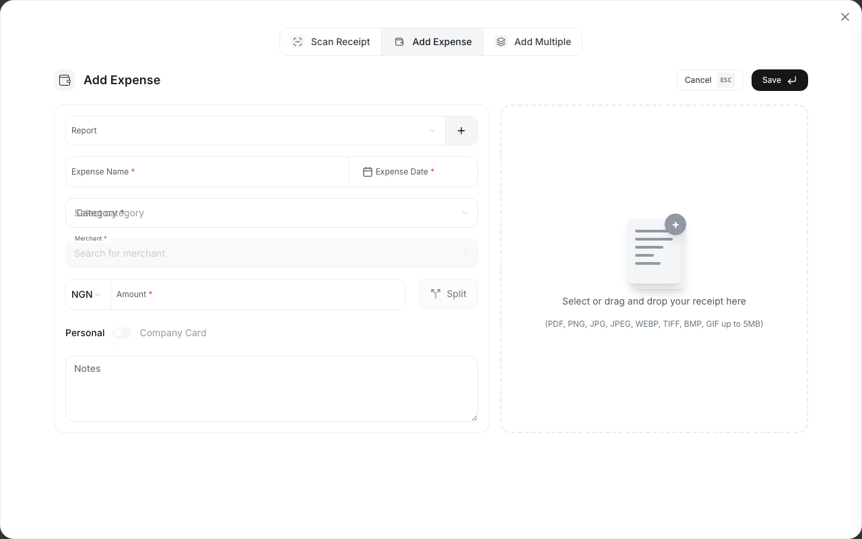Click the plus icon on receipt upload placeholder
Screen dimensions: 862x539
click(675, 224)
